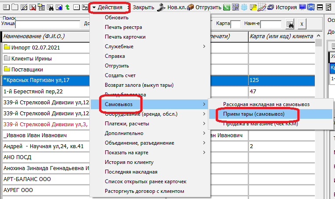Click the blue monitor icon in toolbar

[x=302, y=7]
